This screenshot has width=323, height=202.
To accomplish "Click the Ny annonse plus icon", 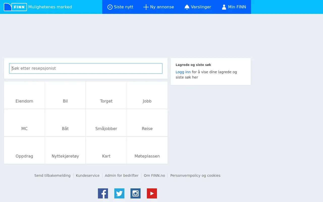I will tap(146, 7).
